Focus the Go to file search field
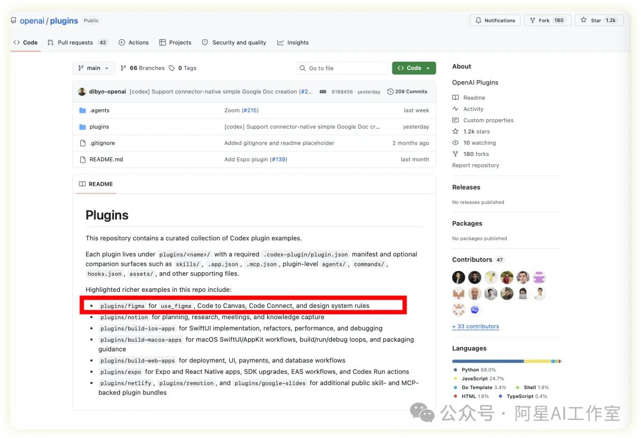The height and width of the screenshot is (439, 641). click(x=342, y=68)
